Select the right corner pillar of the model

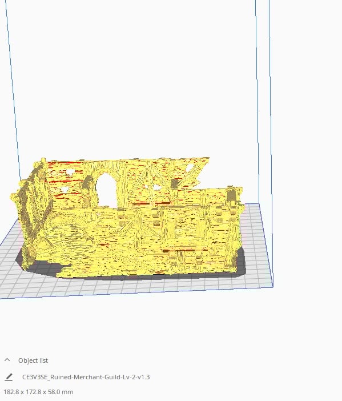point(234,225)
